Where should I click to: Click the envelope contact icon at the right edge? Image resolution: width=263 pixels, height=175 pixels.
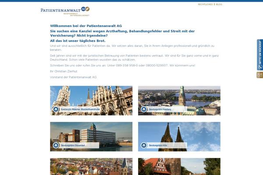pyautogui.click(x=260, y=75)
